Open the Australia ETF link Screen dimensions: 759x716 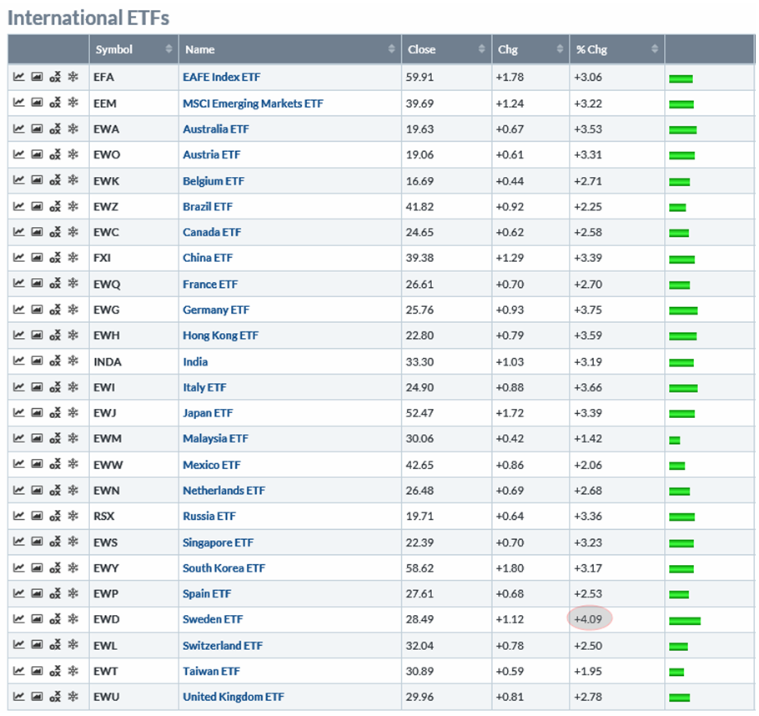[215, 129]
